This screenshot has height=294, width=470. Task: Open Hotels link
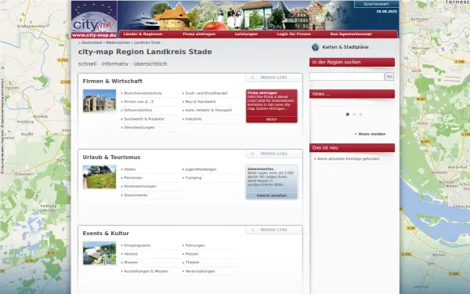(130, 169)
